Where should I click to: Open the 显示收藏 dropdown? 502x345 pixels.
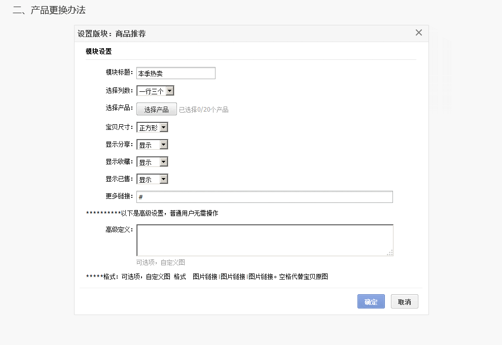pos(152,162)
